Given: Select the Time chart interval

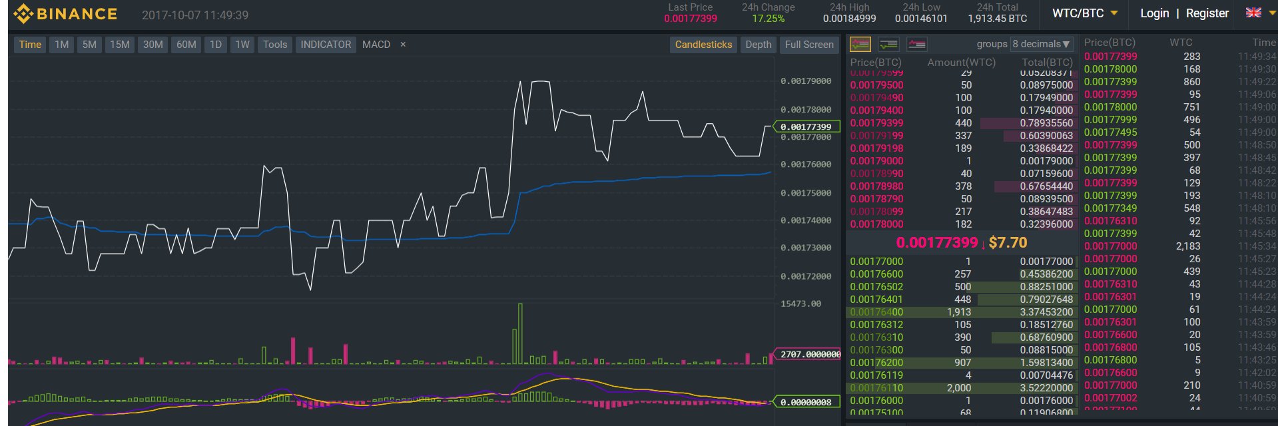Looking at the screenshot, I should (x=30, y=45).
